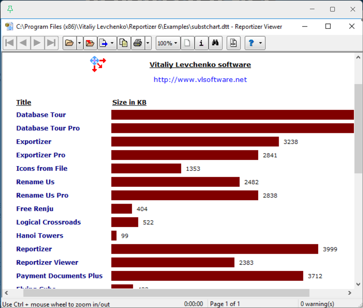Expand the open-file dropdown arrow
363x308 pixels.
(79, 43)
